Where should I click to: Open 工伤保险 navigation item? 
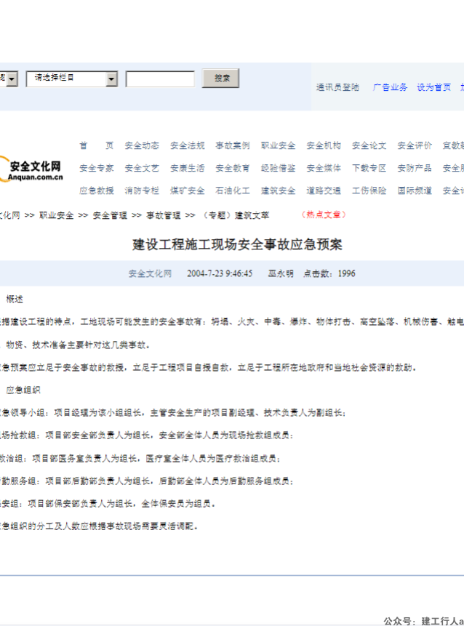pos(369,190)
